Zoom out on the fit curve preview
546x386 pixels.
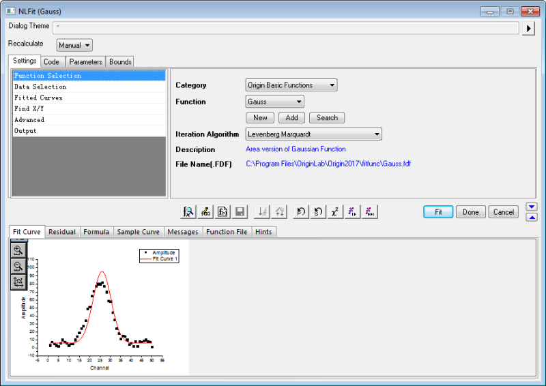point(18,266)
